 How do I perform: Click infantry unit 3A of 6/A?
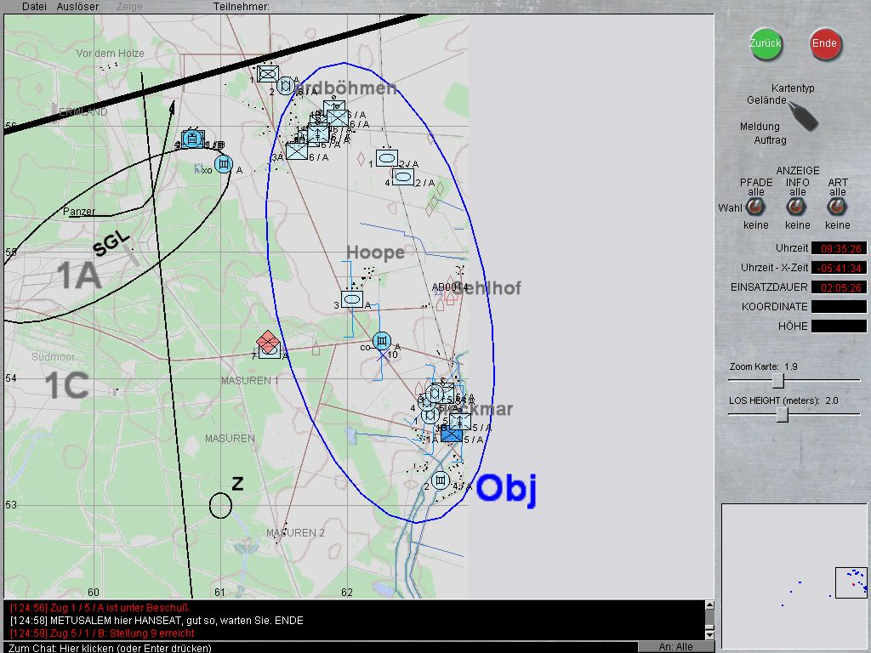(x=296, y=151)
